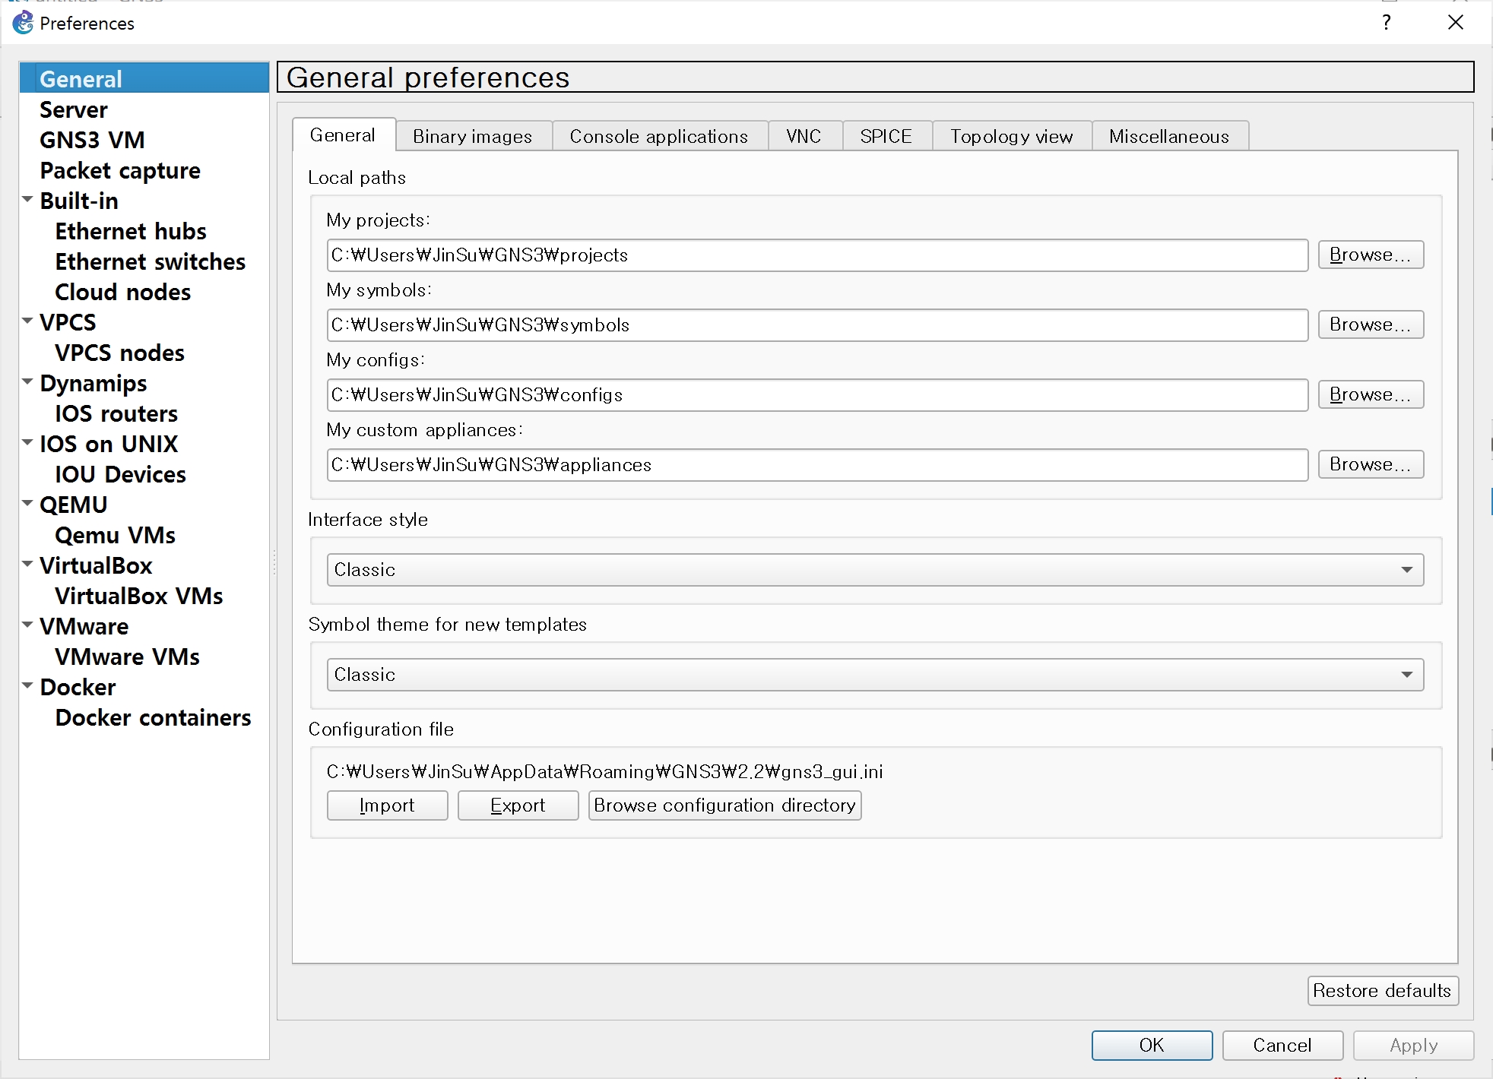This screenshot has height=1079, width=1493.
Task: Browse for My projects folder
Action: click(1370, 255)
